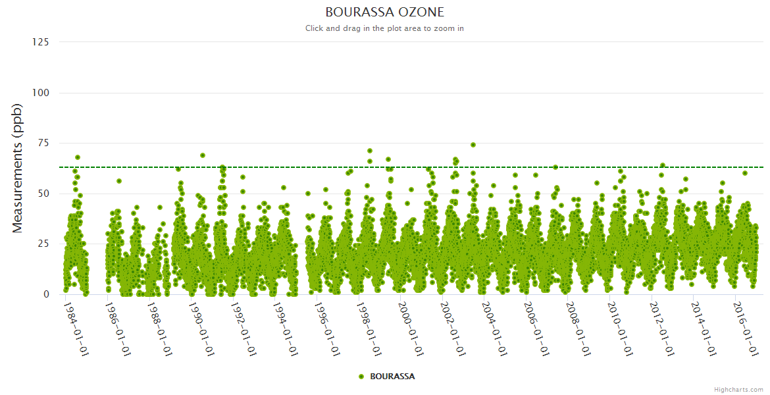This screenshot has width=770, height=395.
Task: Click the 1998 peak point near 71 ppb
Action: pos(370,151)
